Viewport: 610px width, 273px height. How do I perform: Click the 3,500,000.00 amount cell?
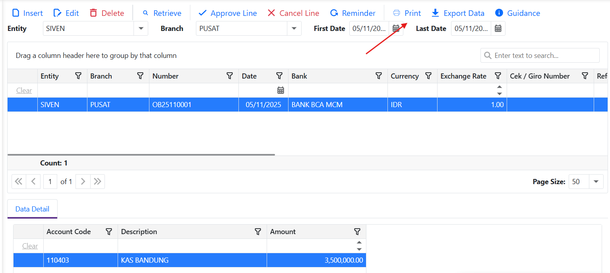coord(316,260)
